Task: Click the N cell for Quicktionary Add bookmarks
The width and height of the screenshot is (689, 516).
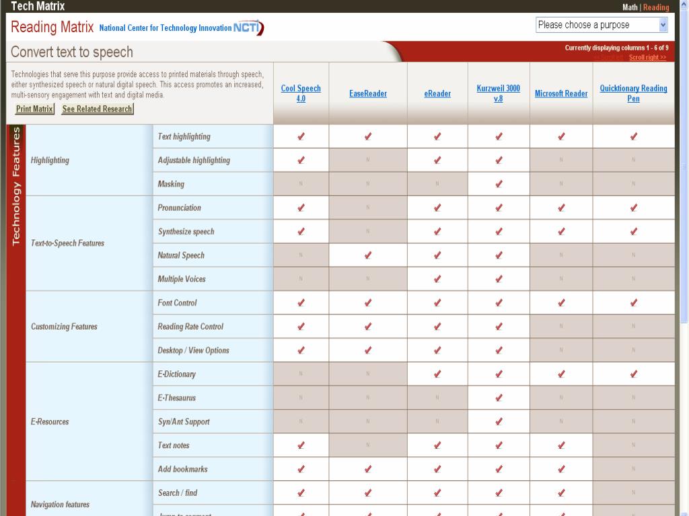Action: [x=634, y=468]
